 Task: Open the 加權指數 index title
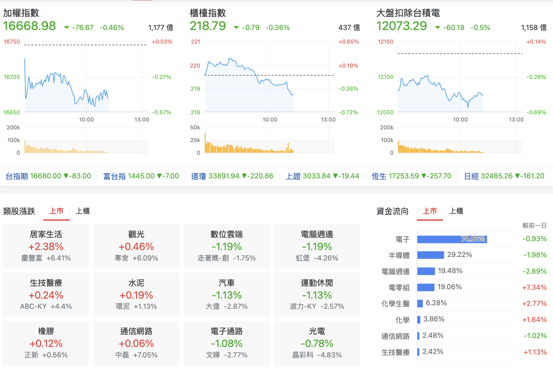[21, 13]
